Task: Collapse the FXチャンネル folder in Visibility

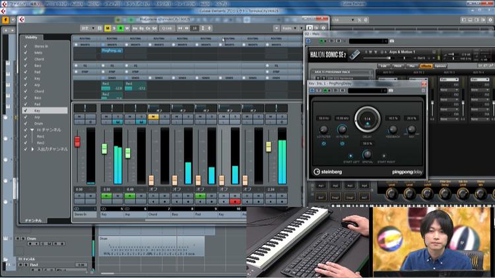Action: click(32, 130)
